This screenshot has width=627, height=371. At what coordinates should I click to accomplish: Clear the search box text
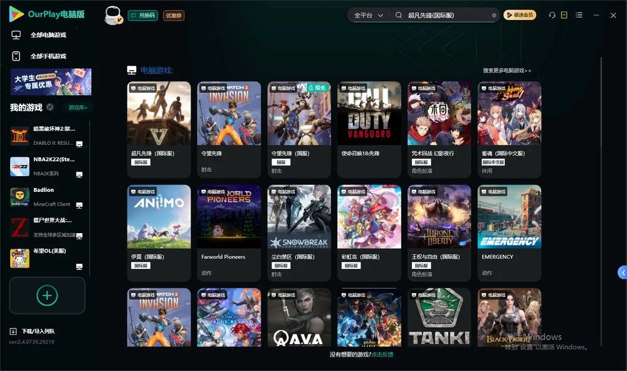click(494, 15)
